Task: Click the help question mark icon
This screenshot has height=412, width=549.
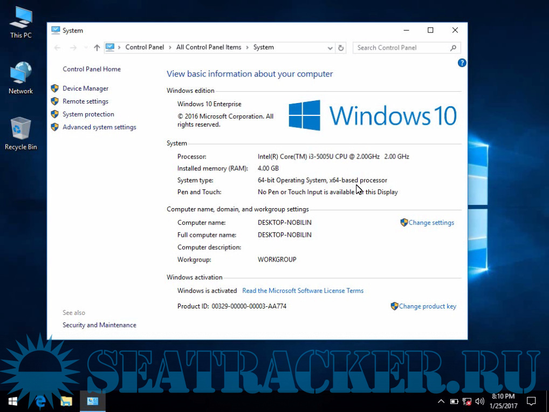Action: 462,63
